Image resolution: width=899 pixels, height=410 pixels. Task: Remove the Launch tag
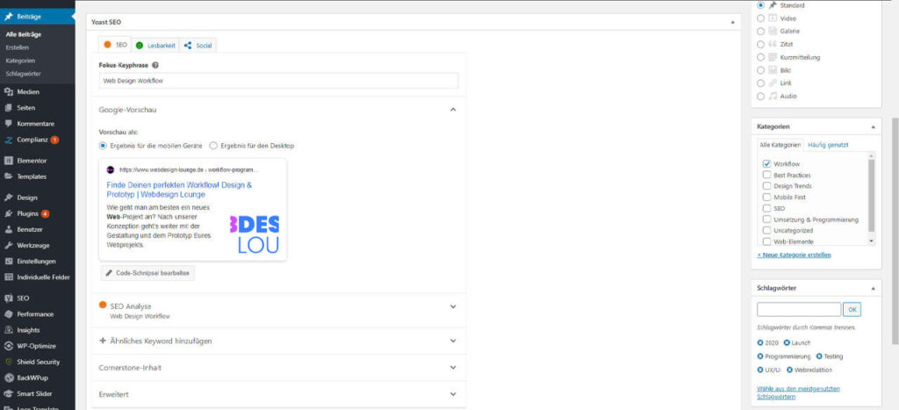tap(788, 343)
